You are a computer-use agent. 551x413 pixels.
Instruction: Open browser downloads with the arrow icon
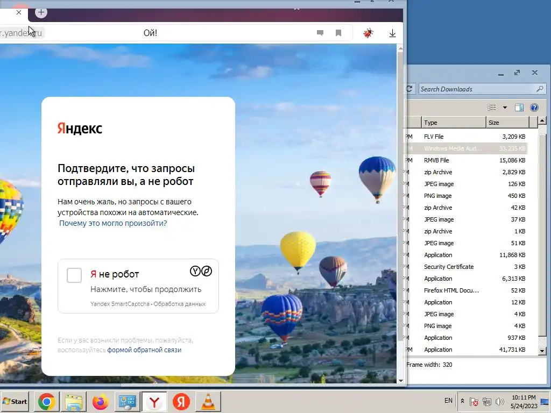click(392, 33)
